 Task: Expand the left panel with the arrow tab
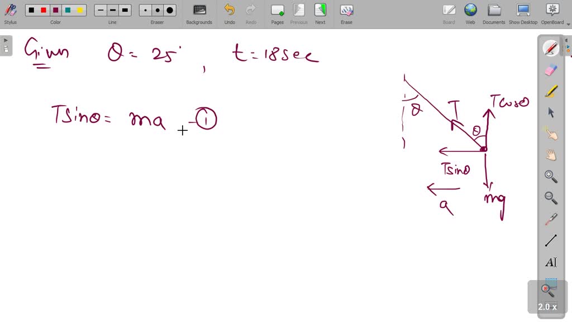pos(5,40)
